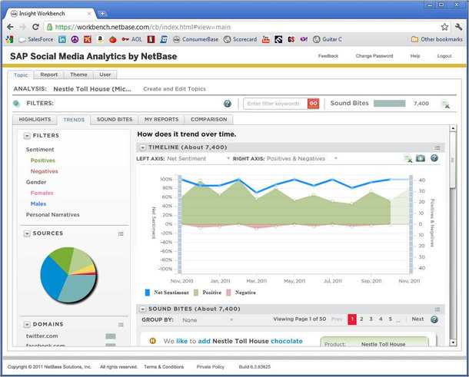Collapse the DOMAINS section
This screenshot has width=469, height=377.
click(27, 325)
